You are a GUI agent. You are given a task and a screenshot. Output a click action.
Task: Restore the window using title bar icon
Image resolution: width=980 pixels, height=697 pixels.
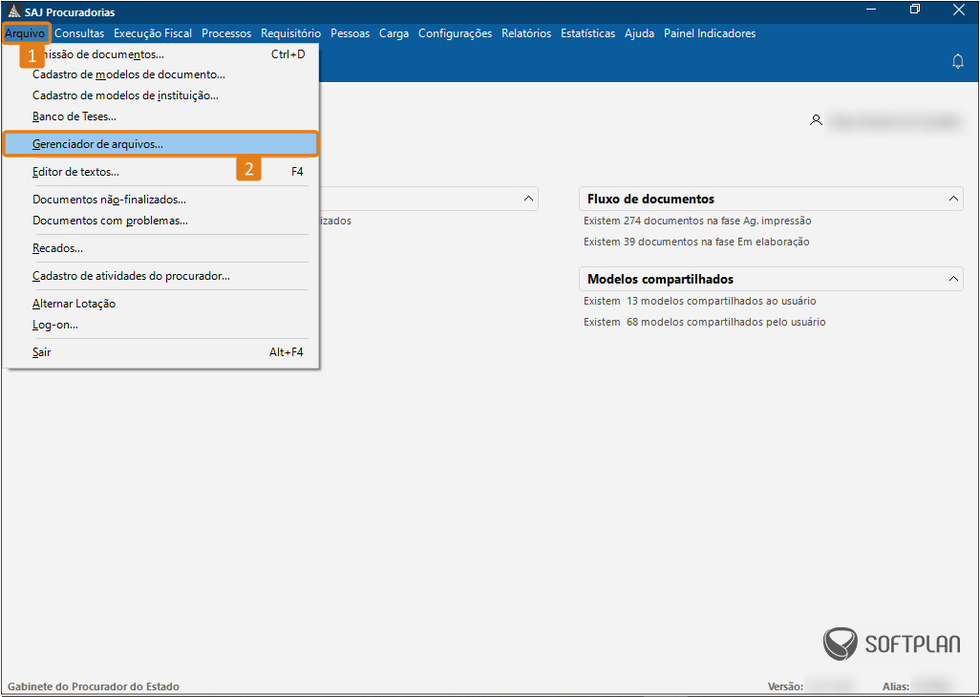pyautogui.click(x=915, y=10)
